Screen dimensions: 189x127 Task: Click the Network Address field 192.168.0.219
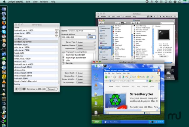[x=74, y=37]
